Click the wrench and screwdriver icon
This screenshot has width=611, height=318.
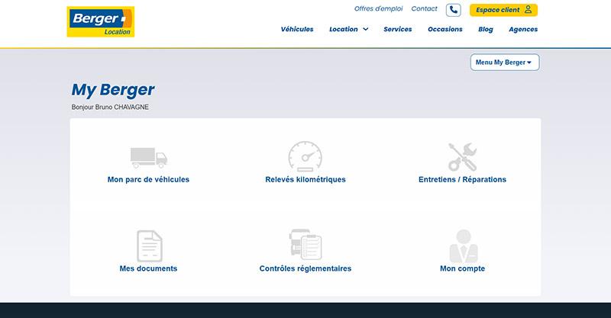462,157
